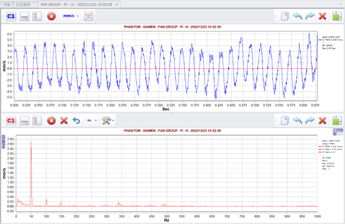
Task: Click vertical axis scale icon in top toolbar
Action: pos(36,16)
